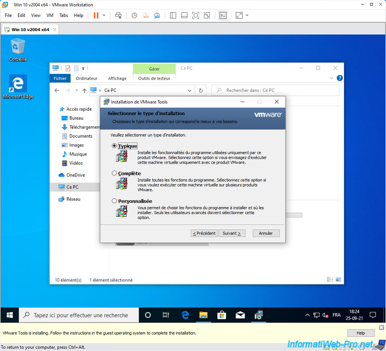Open the Outils de lecteur tab

(154, 78)
